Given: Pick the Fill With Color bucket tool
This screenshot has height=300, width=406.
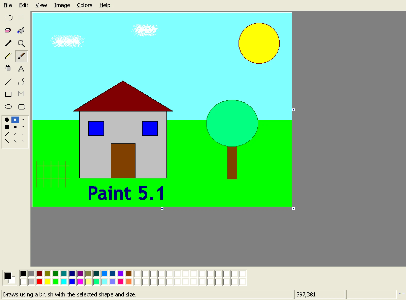Looking at the screenshot, I should point(21,31).
